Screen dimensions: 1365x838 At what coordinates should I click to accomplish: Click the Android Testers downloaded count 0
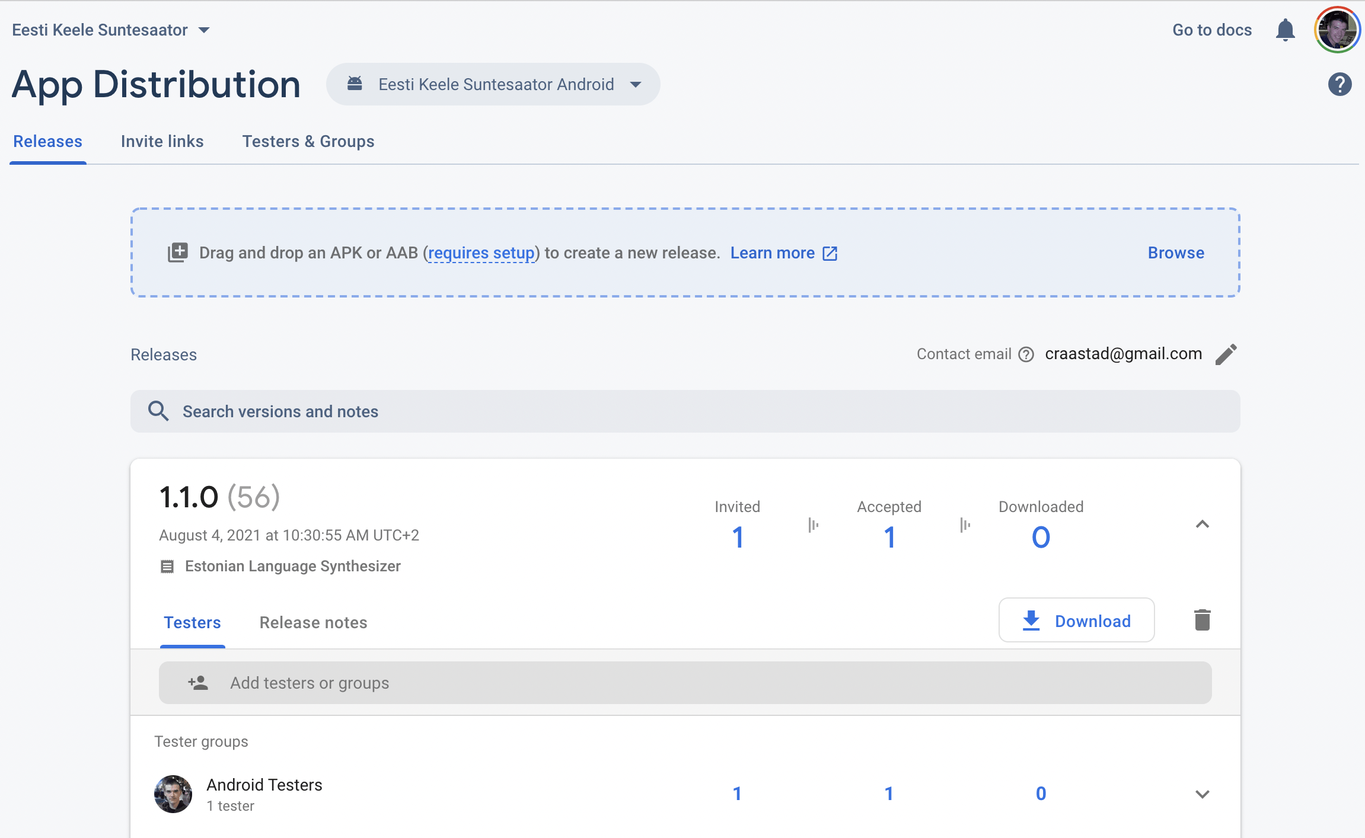[x=1041, y=794]
